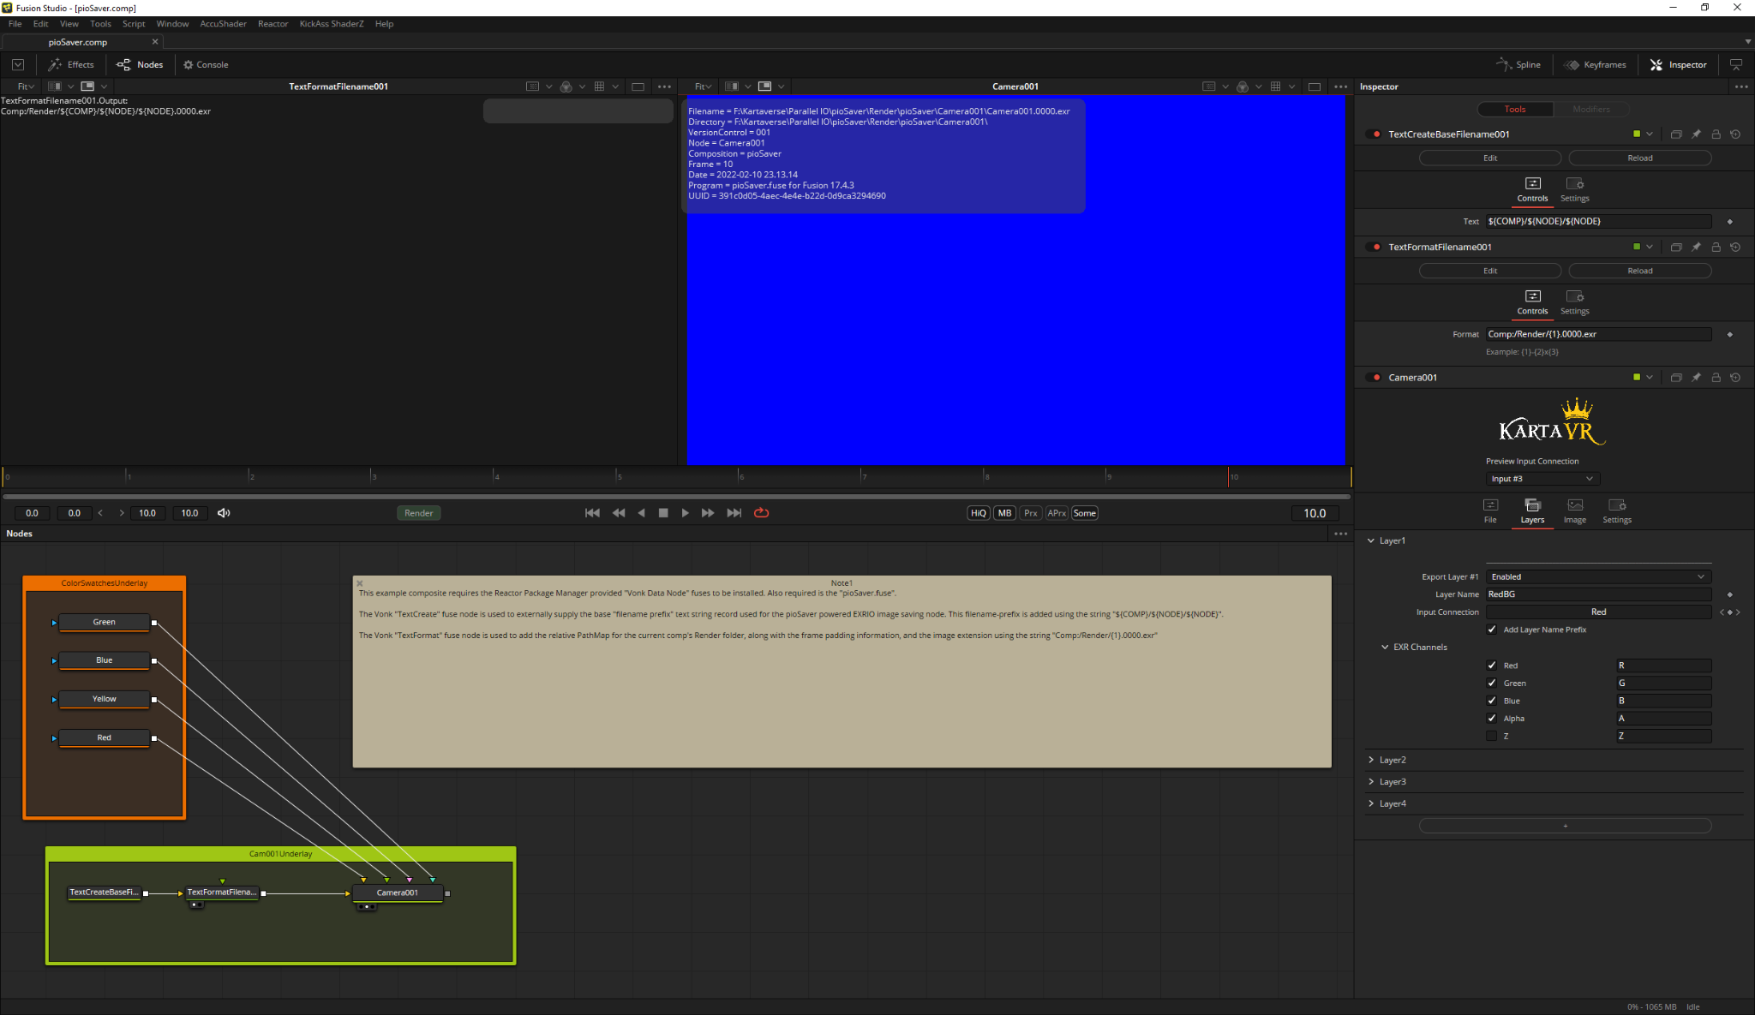
Task: Go to first frame
Action: point(592,513)
